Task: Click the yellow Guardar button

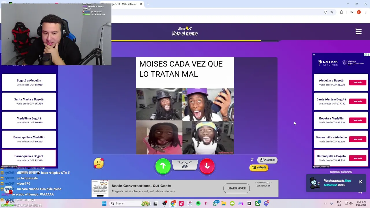Action: (259, 168)
